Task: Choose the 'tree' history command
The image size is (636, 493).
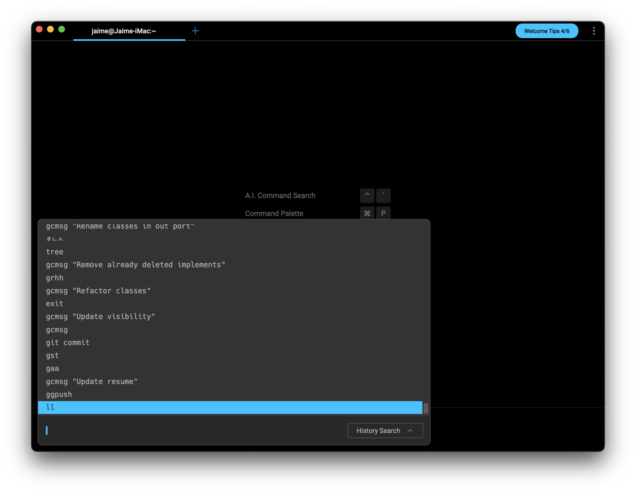Action: click(x=55, y=252)
